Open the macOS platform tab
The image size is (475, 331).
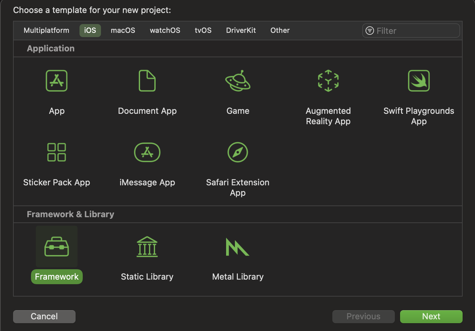click(123, 30)
